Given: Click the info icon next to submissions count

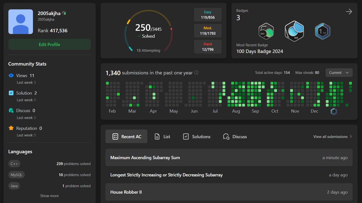Looking at the screenshot, I should point(196,72).
